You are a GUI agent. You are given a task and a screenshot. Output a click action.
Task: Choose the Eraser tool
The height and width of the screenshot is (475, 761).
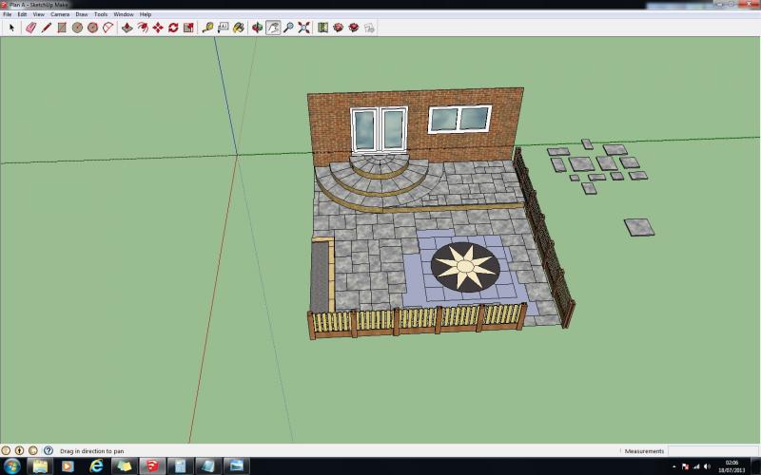(x=30, y=28)
